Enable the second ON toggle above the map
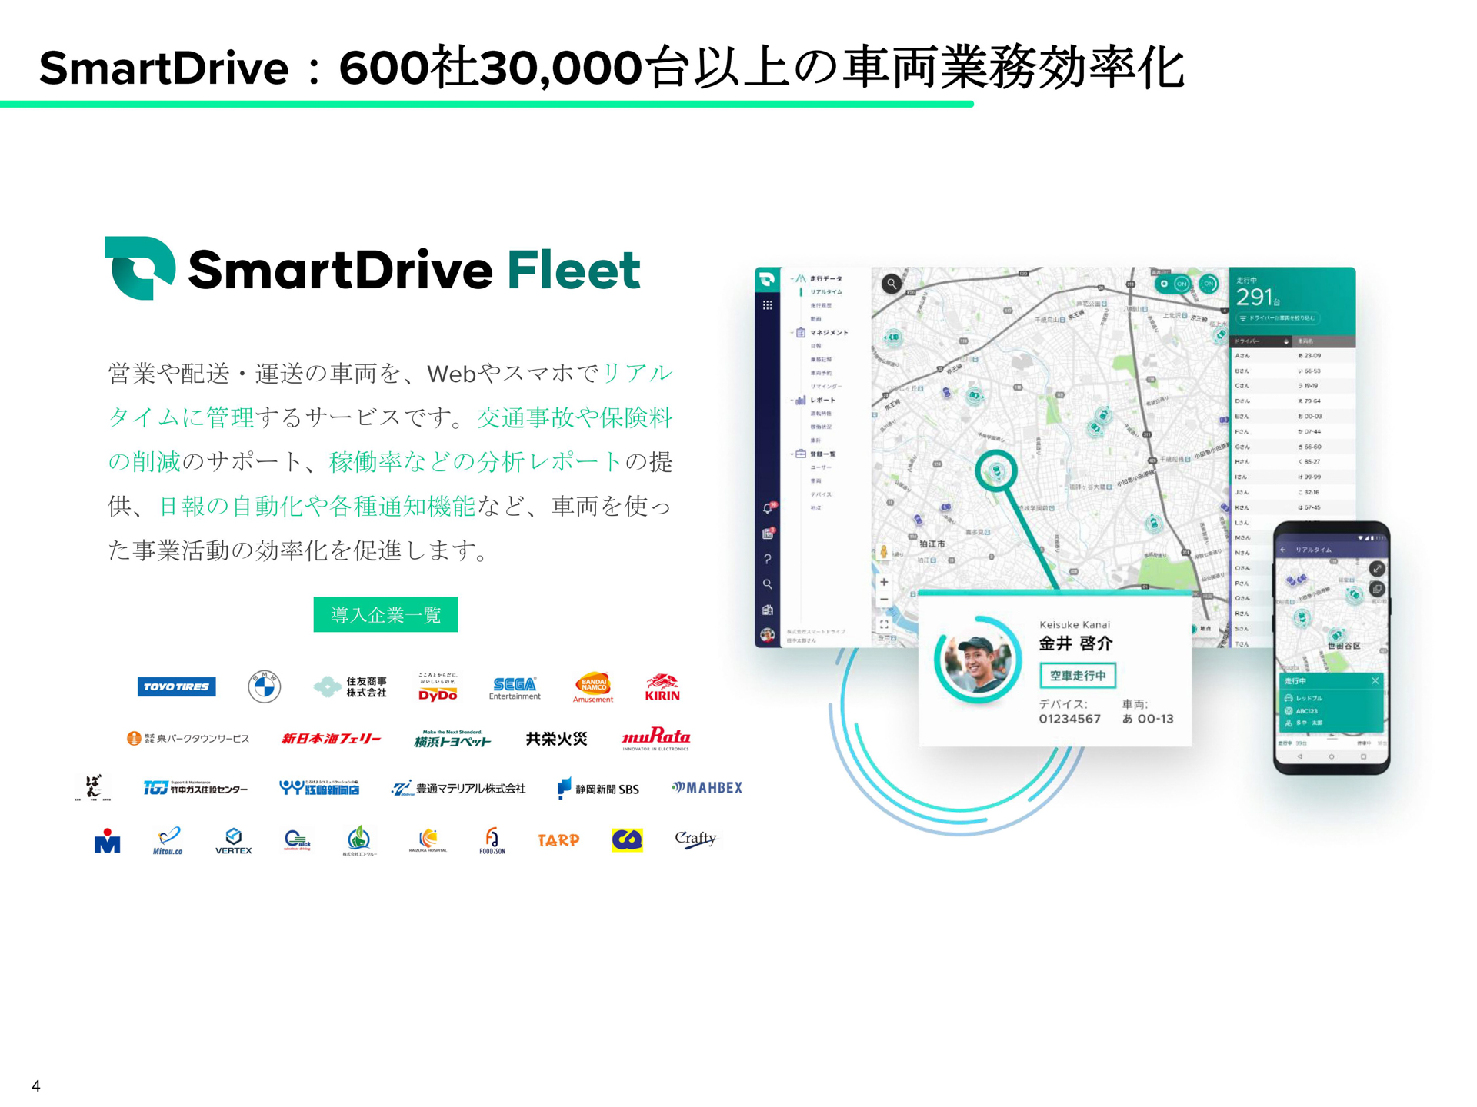Viewport: 1477px width, 1107px height. [1209, 284]
